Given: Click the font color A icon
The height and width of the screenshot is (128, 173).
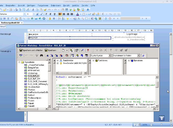Looking at the screenshot, I should 77,14.
